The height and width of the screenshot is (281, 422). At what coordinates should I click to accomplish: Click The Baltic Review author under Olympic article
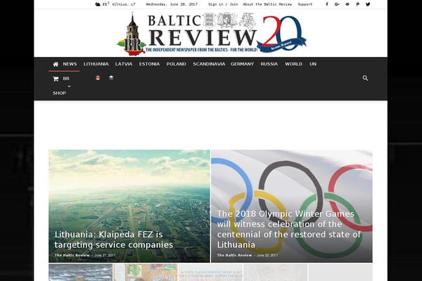234,255
